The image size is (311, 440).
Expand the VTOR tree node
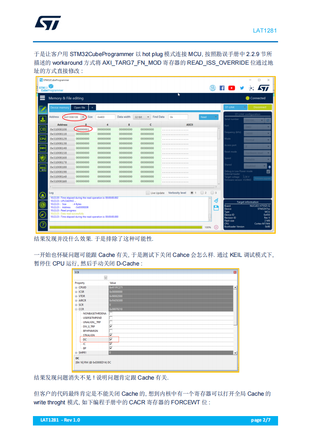click(76, 296)
